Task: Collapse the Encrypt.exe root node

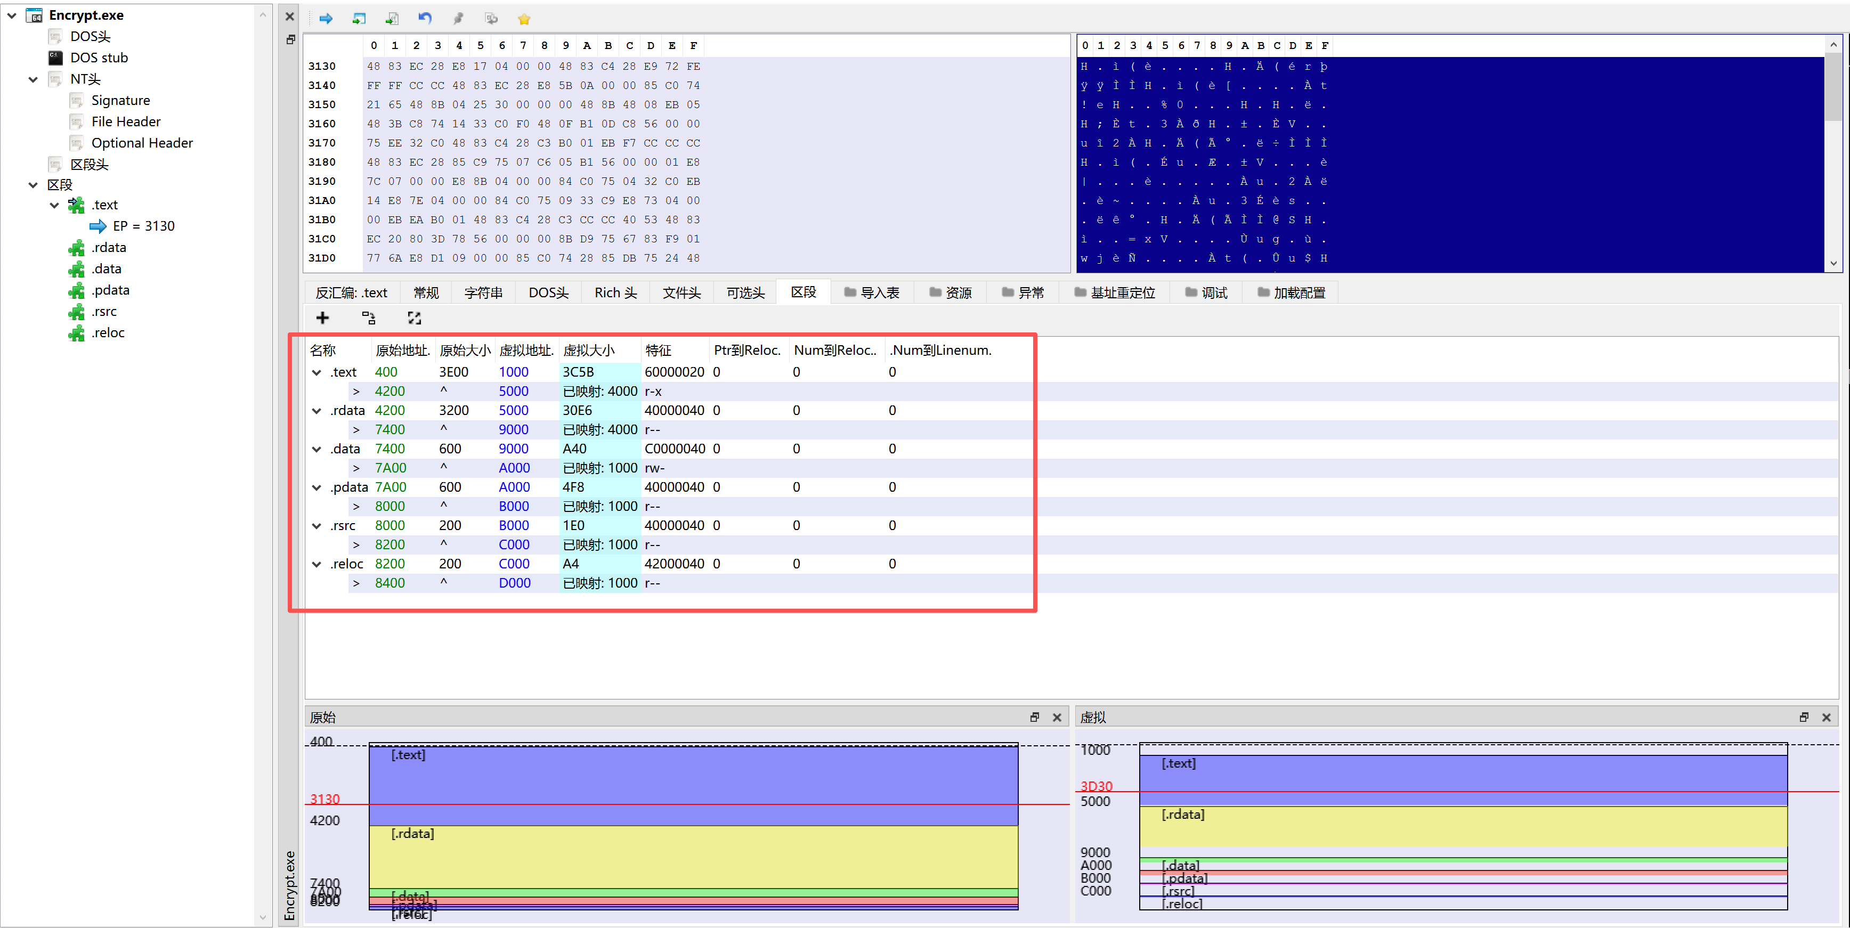Action: click(12, 15)
